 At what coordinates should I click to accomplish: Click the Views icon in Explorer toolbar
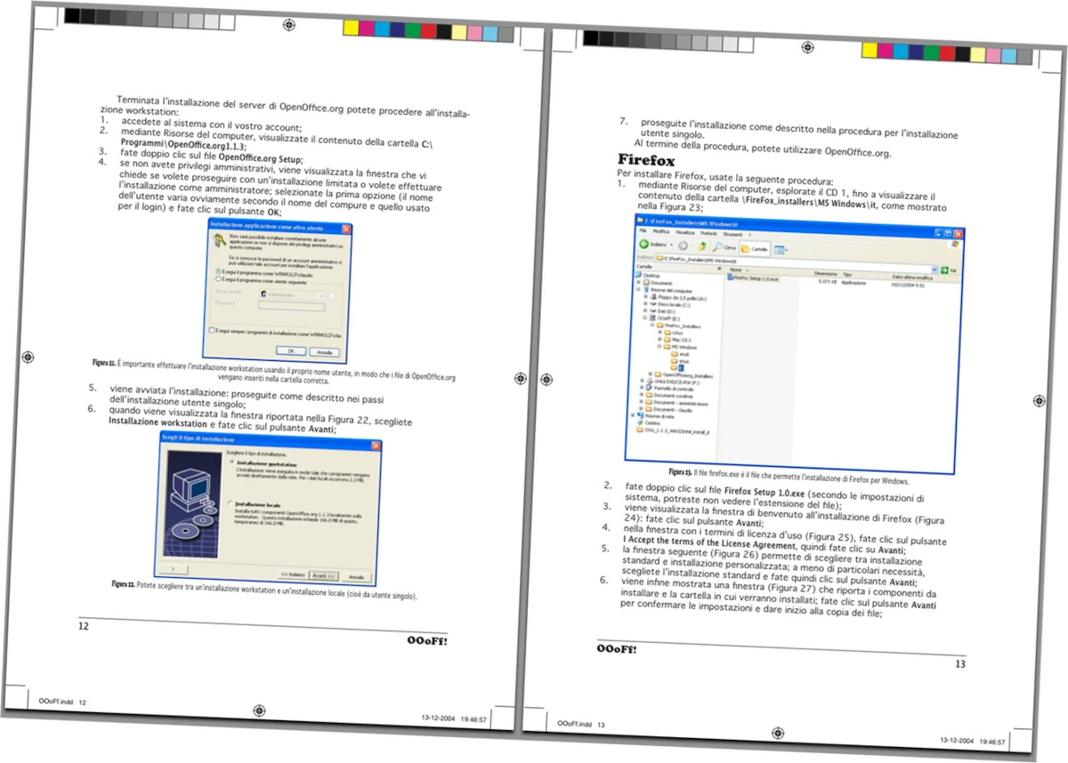[779, 251]
